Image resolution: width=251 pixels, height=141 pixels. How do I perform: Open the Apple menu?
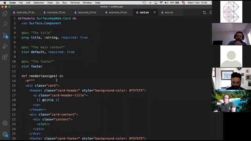(5, 3)
